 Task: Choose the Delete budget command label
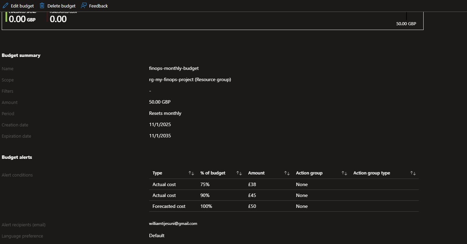[x=61, y=6]
